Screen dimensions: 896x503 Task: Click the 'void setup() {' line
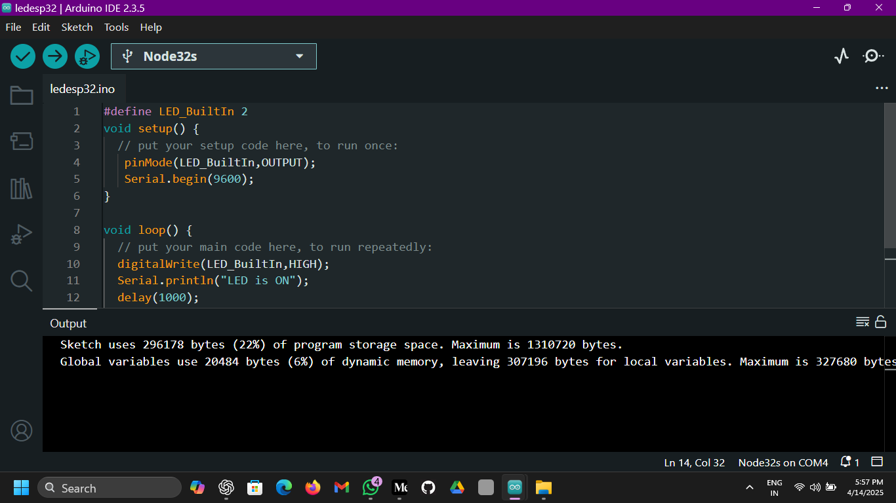click(x=151, y=128)
